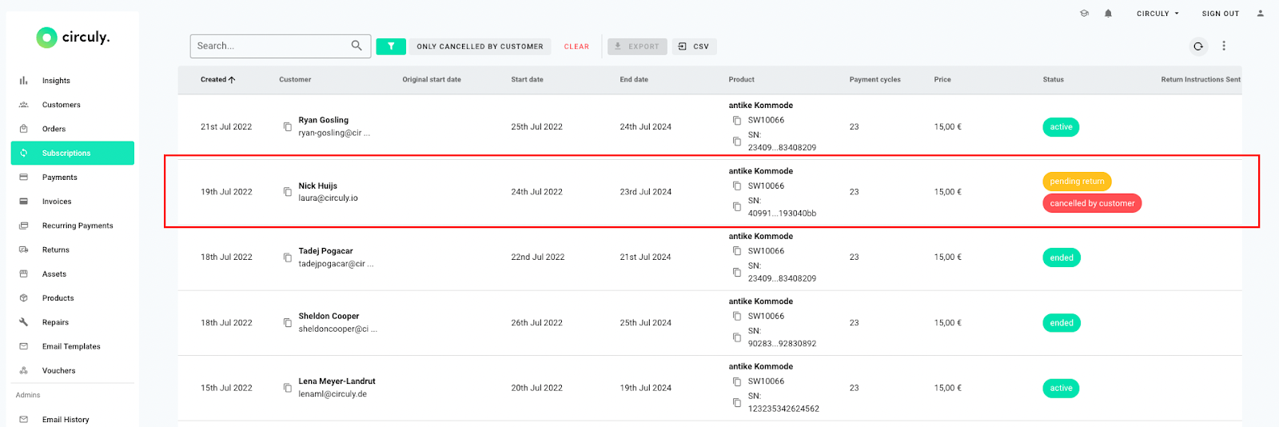Image resolution: width=1279 pixels, height=427 pixels.
Task: Click the CSV button
Action: [694, 46]
